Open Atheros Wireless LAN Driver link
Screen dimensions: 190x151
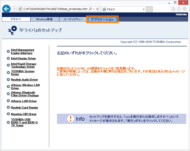click(x=25, y=87)
